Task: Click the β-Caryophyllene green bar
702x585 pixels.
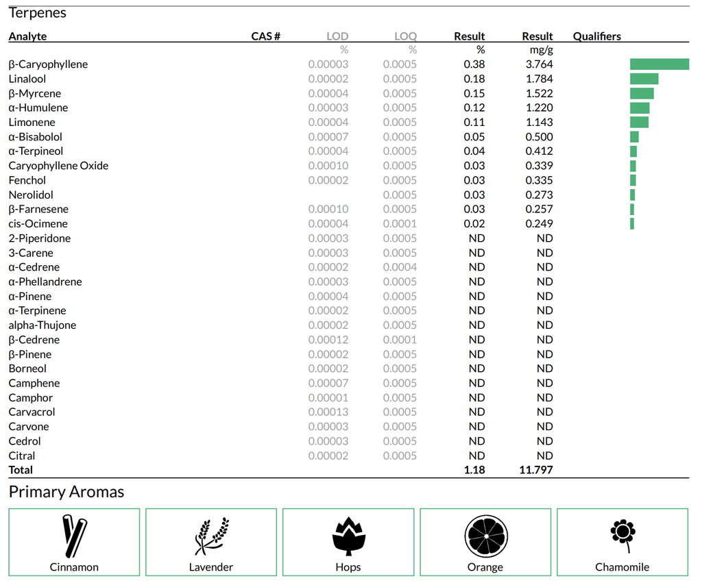Action: (659, 64)
